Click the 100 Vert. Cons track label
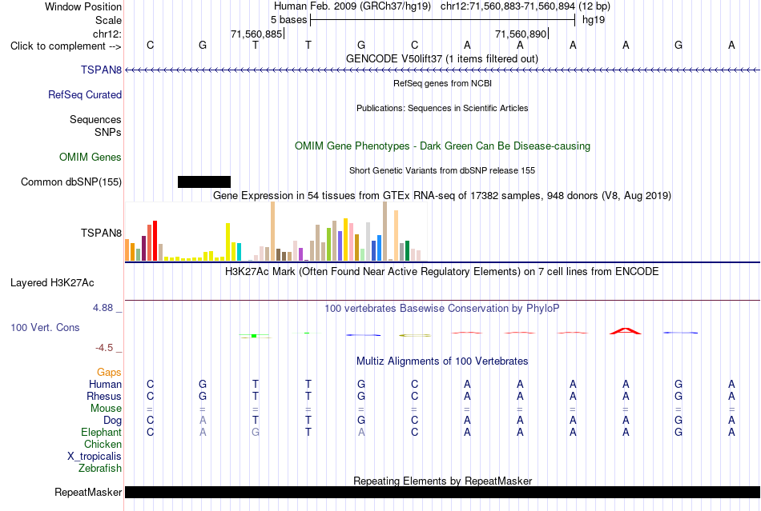Viewport: 761px width, 511px height. [x=45, y=327]
